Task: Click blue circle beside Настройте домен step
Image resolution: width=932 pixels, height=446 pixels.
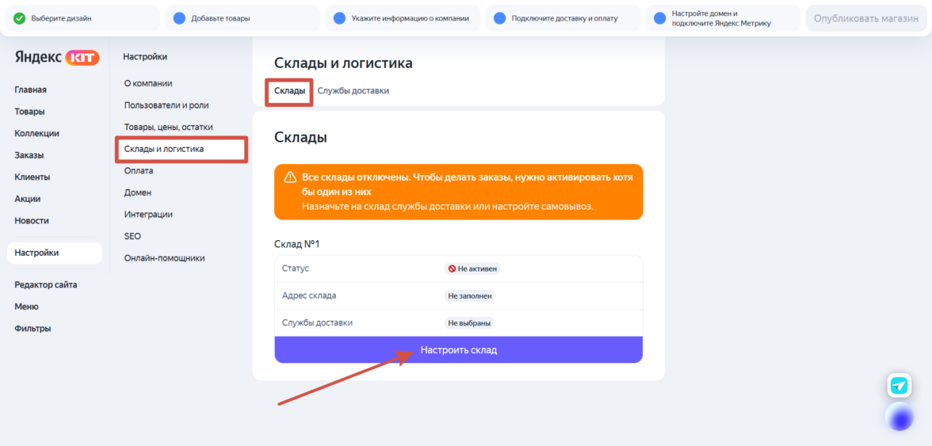Action: click(659, 18)
